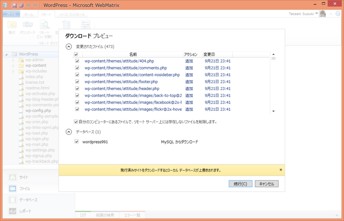Open the Log (ログ) bottom tab
Screen dimensions: 344x221
coord(83,215)
